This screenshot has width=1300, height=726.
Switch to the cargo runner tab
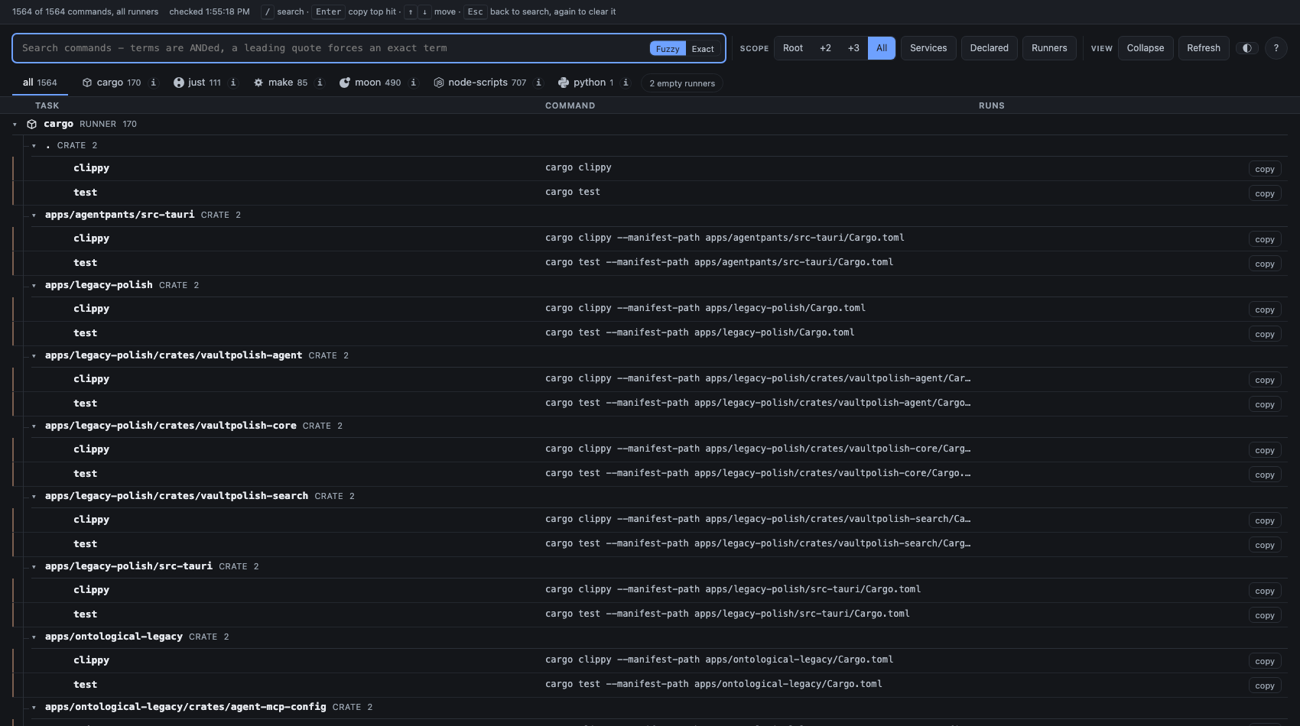(112, 83)
